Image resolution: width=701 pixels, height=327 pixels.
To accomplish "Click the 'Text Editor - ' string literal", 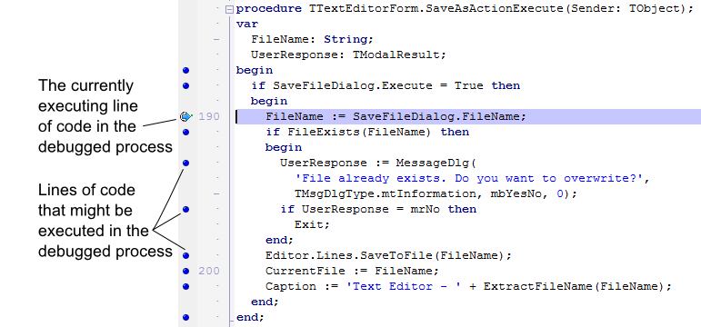I will point(405,286).
